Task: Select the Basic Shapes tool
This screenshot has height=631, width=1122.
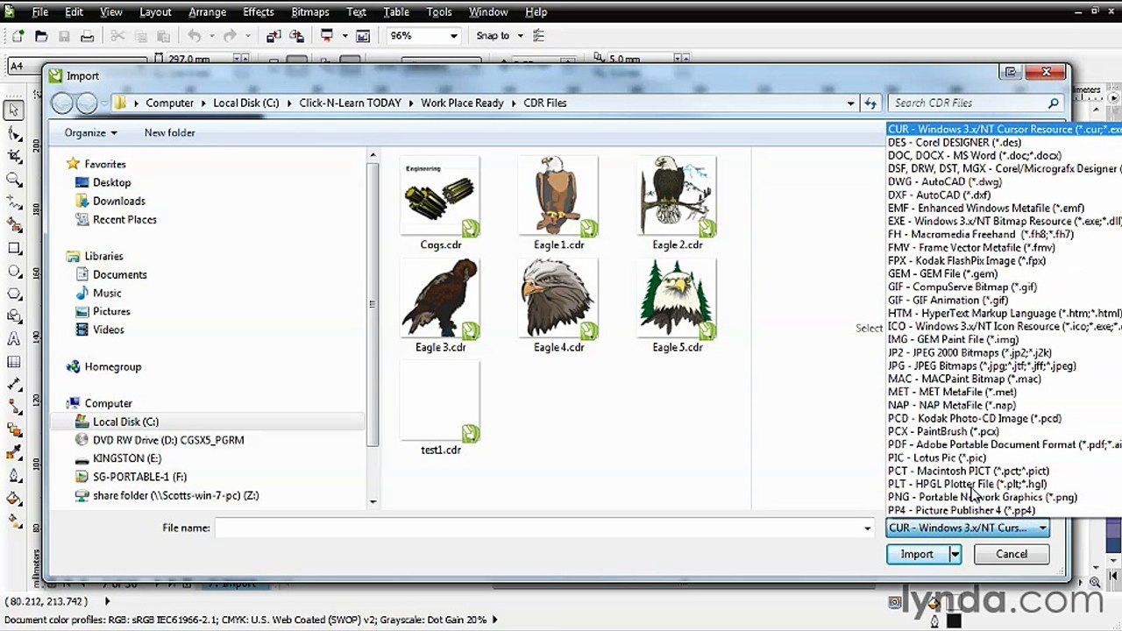Action: click(13, 316)
